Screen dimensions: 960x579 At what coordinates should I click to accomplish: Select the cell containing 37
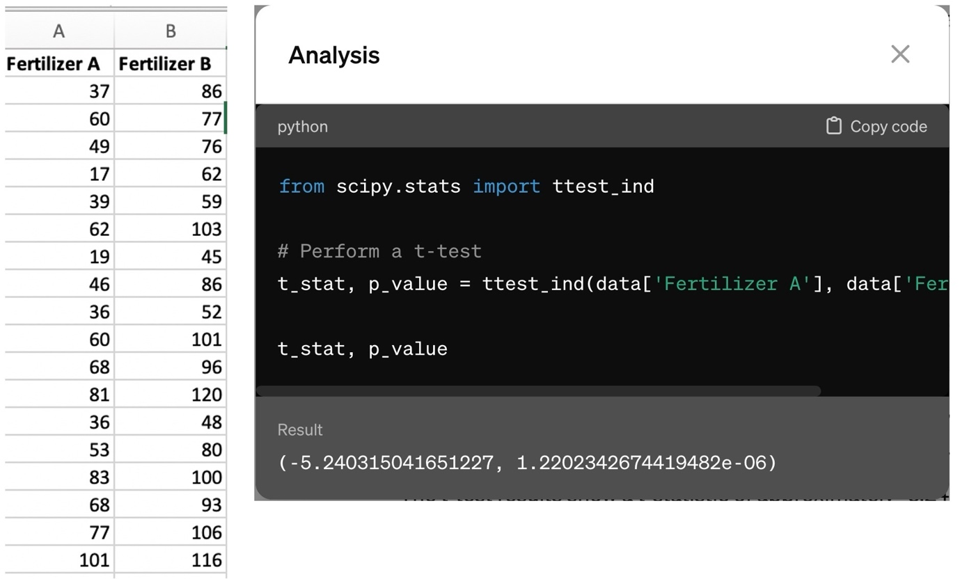59,91
